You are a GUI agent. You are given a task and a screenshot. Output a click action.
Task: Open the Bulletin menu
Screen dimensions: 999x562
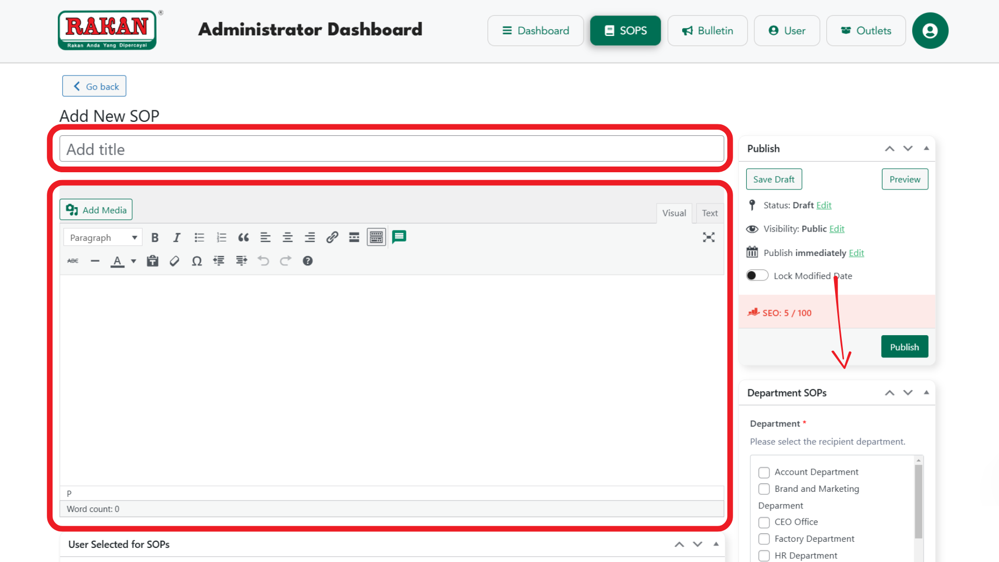coord(707,31)
